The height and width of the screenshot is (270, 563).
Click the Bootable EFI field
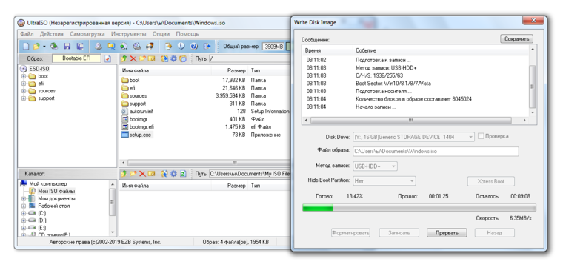tap(76, 58)
